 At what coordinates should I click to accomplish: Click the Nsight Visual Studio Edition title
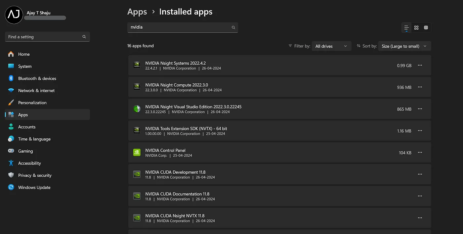[x=193, y=107]
